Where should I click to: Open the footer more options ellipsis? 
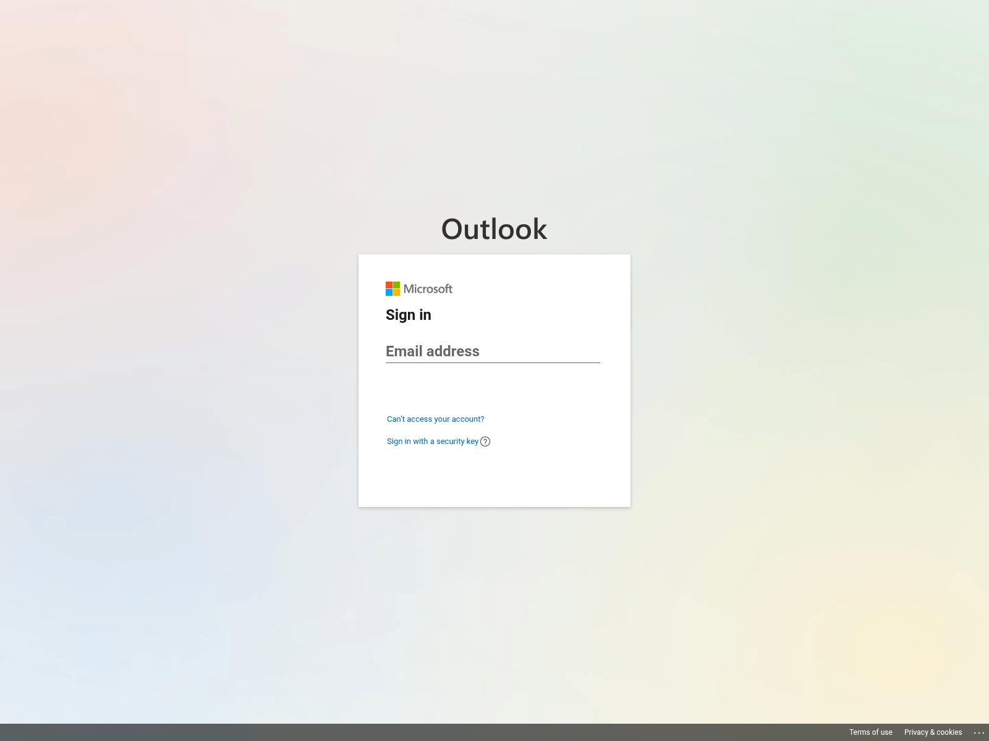(x=979, y=732)
